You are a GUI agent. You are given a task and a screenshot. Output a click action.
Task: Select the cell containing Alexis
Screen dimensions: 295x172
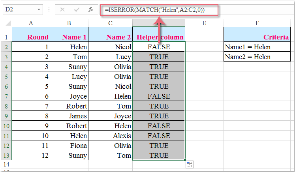(110, 136)
